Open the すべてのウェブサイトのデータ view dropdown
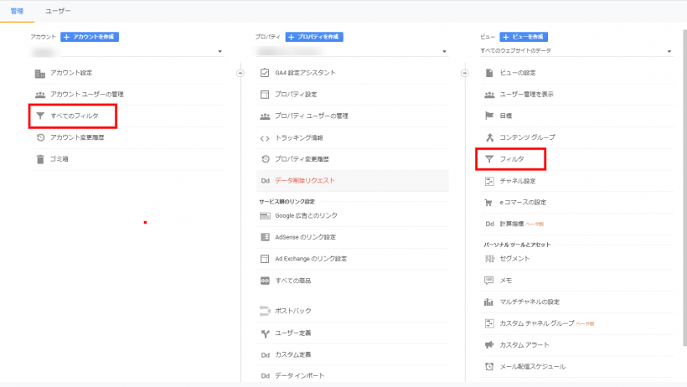 pyautogui.click(x=669, y=52)
